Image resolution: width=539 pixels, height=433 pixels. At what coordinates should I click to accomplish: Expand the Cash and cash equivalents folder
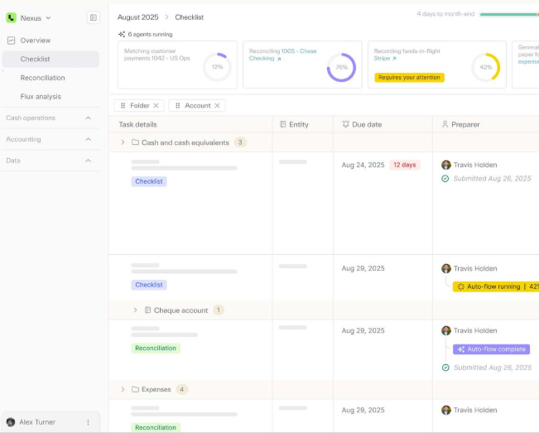click(x=123, y=142)
